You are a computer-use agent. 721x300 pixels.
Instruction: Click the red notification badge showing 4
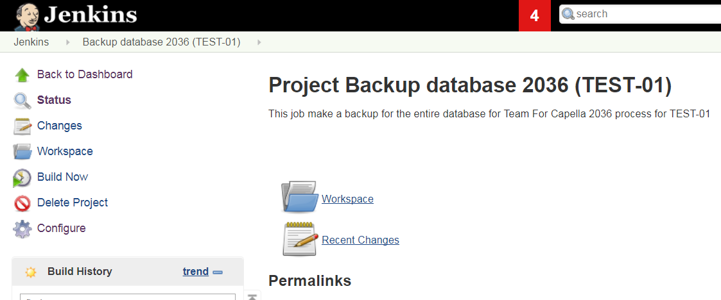535,16
